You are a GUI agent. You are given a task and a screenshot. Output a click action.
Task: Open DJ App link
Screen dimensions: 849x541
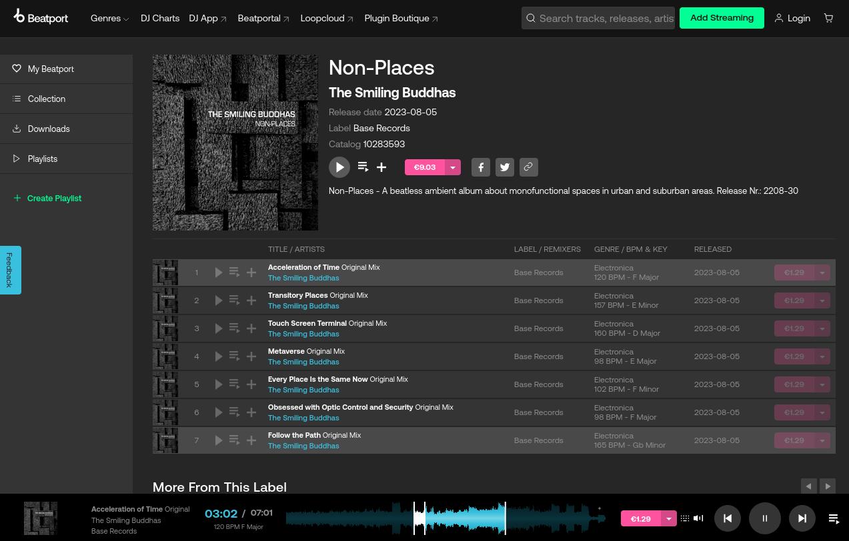[x=208, y=18]
